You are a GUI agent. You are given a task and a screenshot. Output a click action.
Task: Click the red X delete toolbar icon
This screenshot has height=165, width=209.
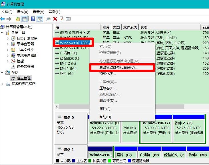click(x=55, y=19)
